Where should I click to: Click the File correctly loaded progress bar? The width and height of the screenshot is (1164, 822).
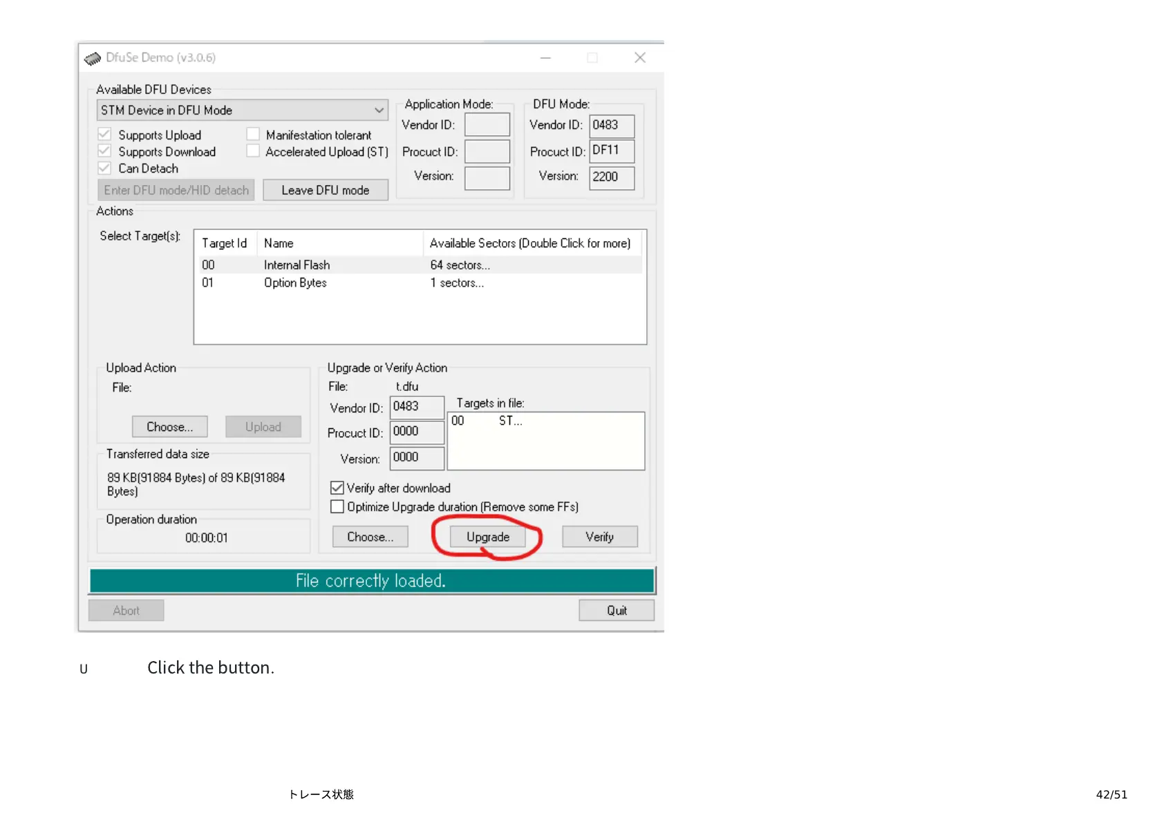tap(371, 581)
